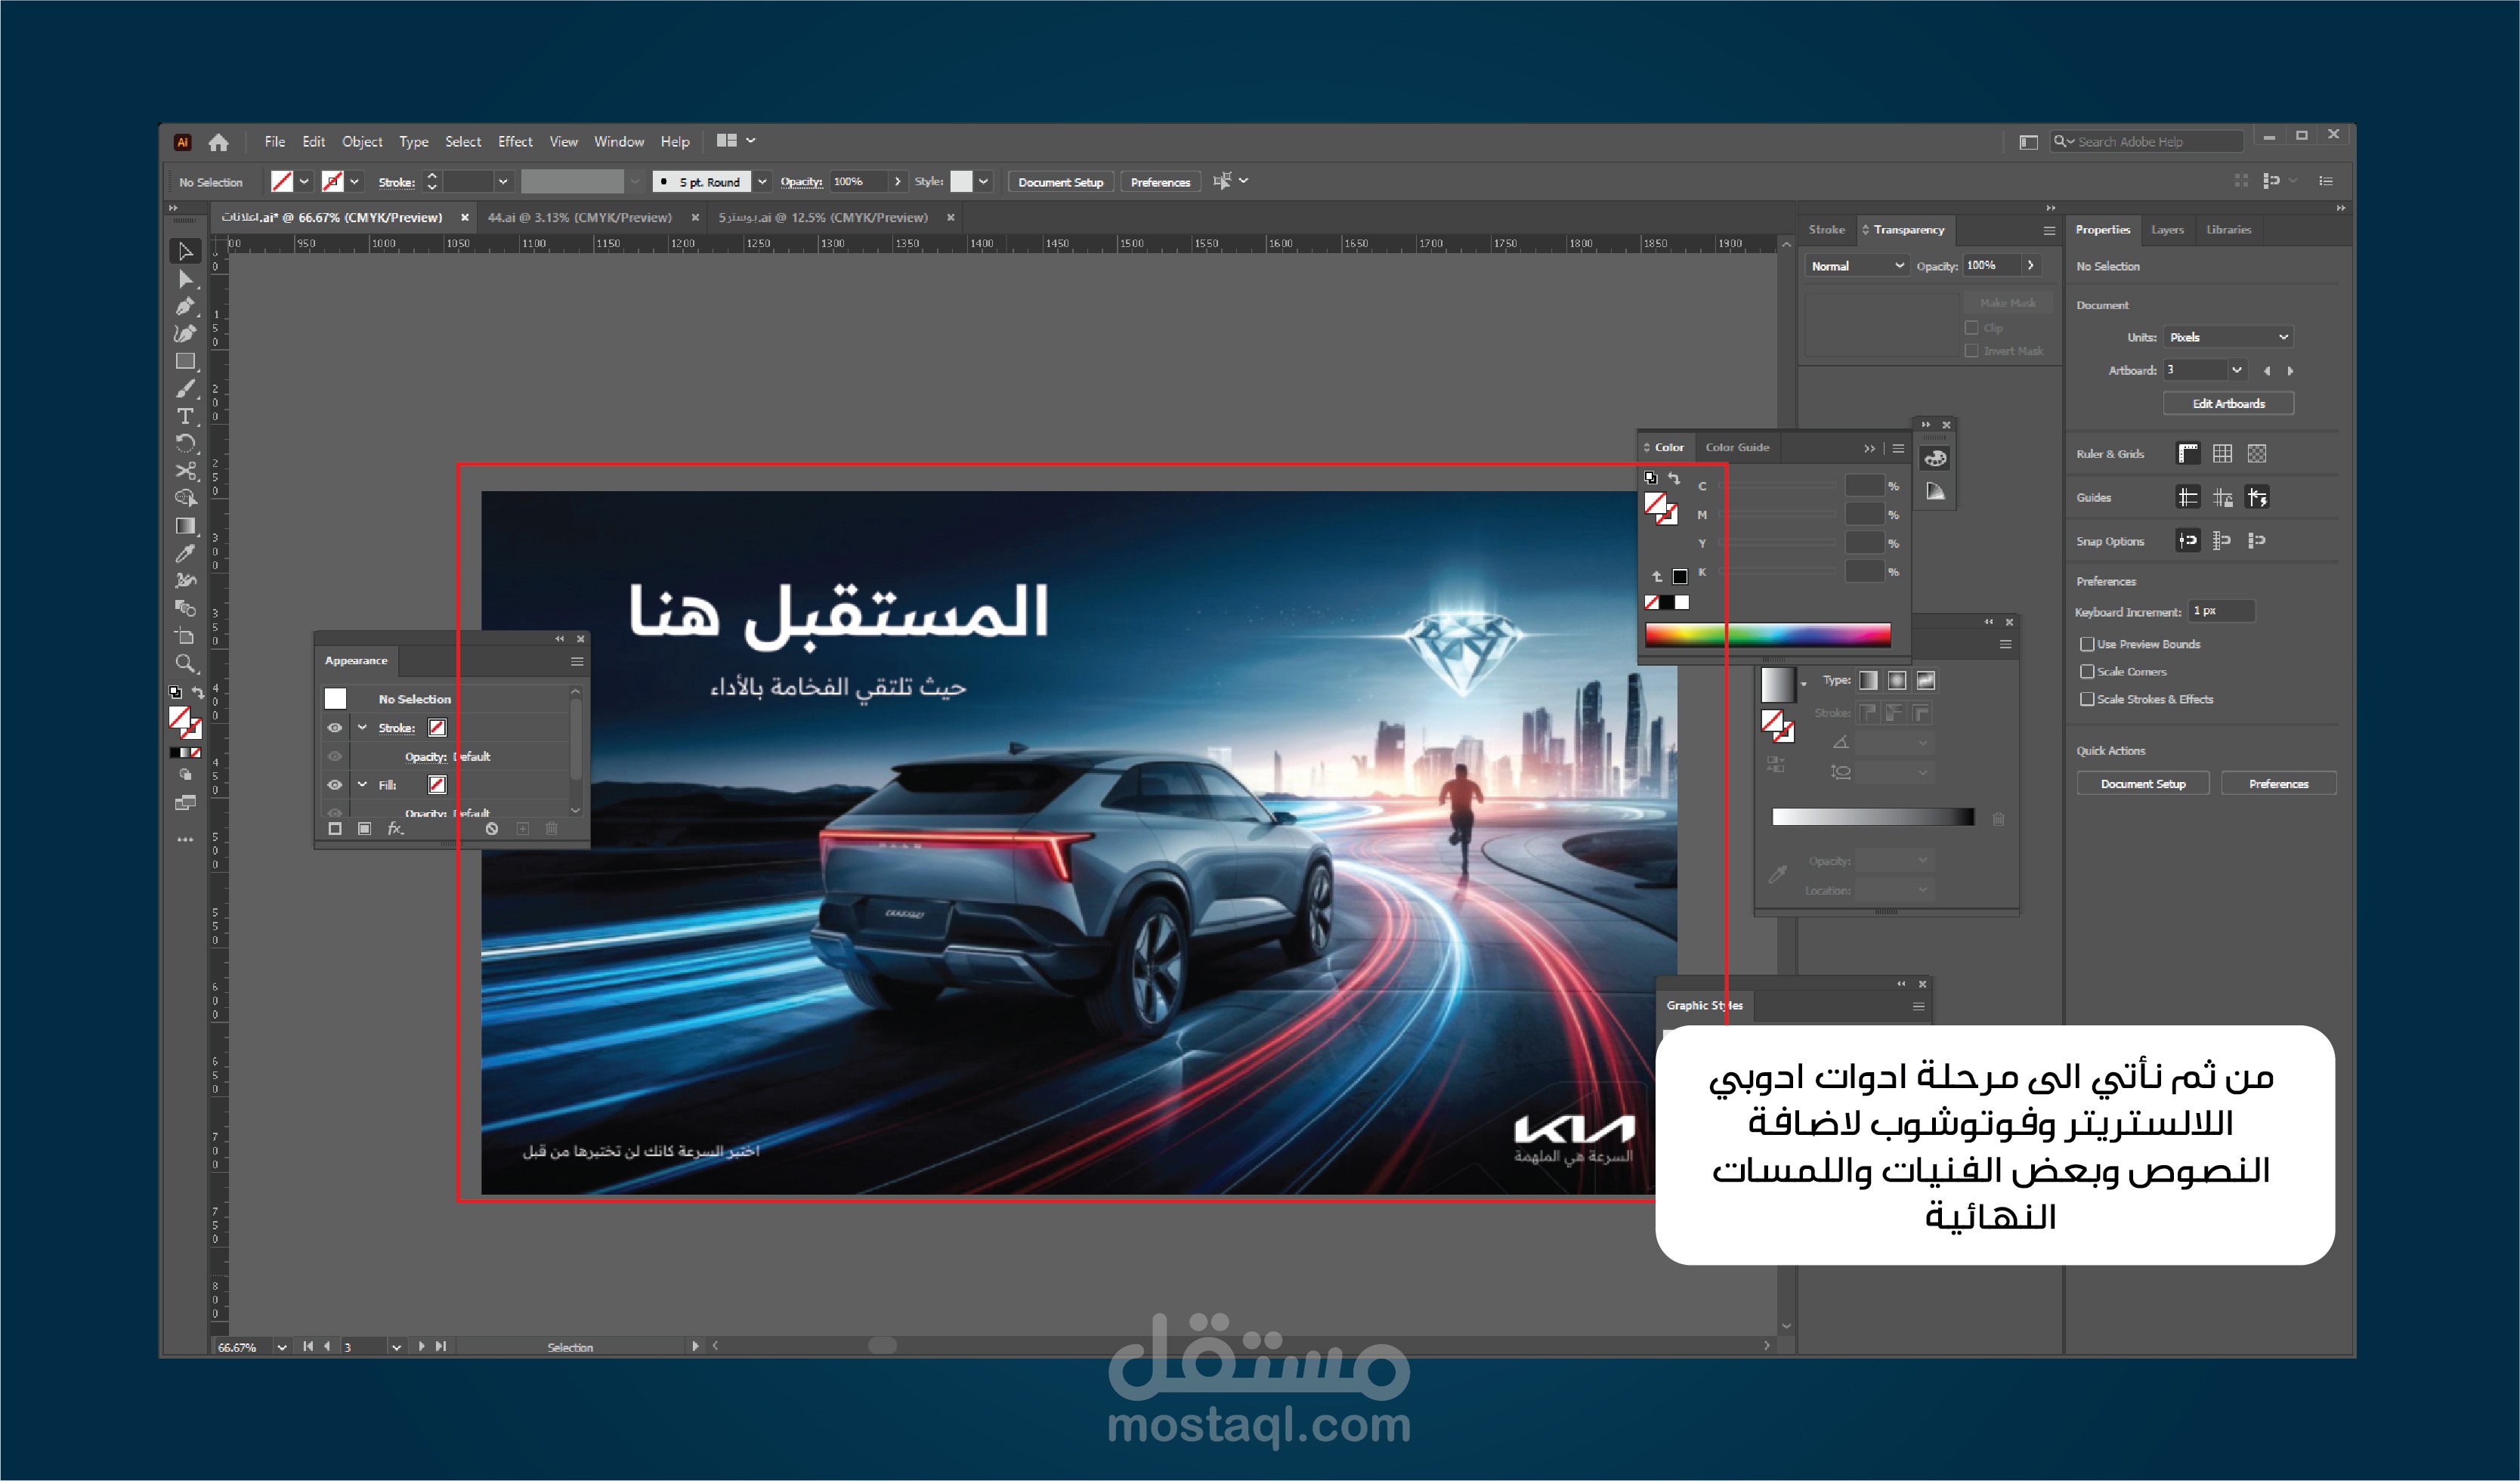Open the 66.67% zoom level dropdown
Image resolution: width=2520 pixels, height=1481 pixels.
coord(282,1347)
